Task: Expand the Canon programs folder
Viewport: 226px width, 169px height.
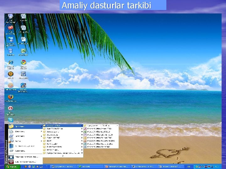Action: 63,138
